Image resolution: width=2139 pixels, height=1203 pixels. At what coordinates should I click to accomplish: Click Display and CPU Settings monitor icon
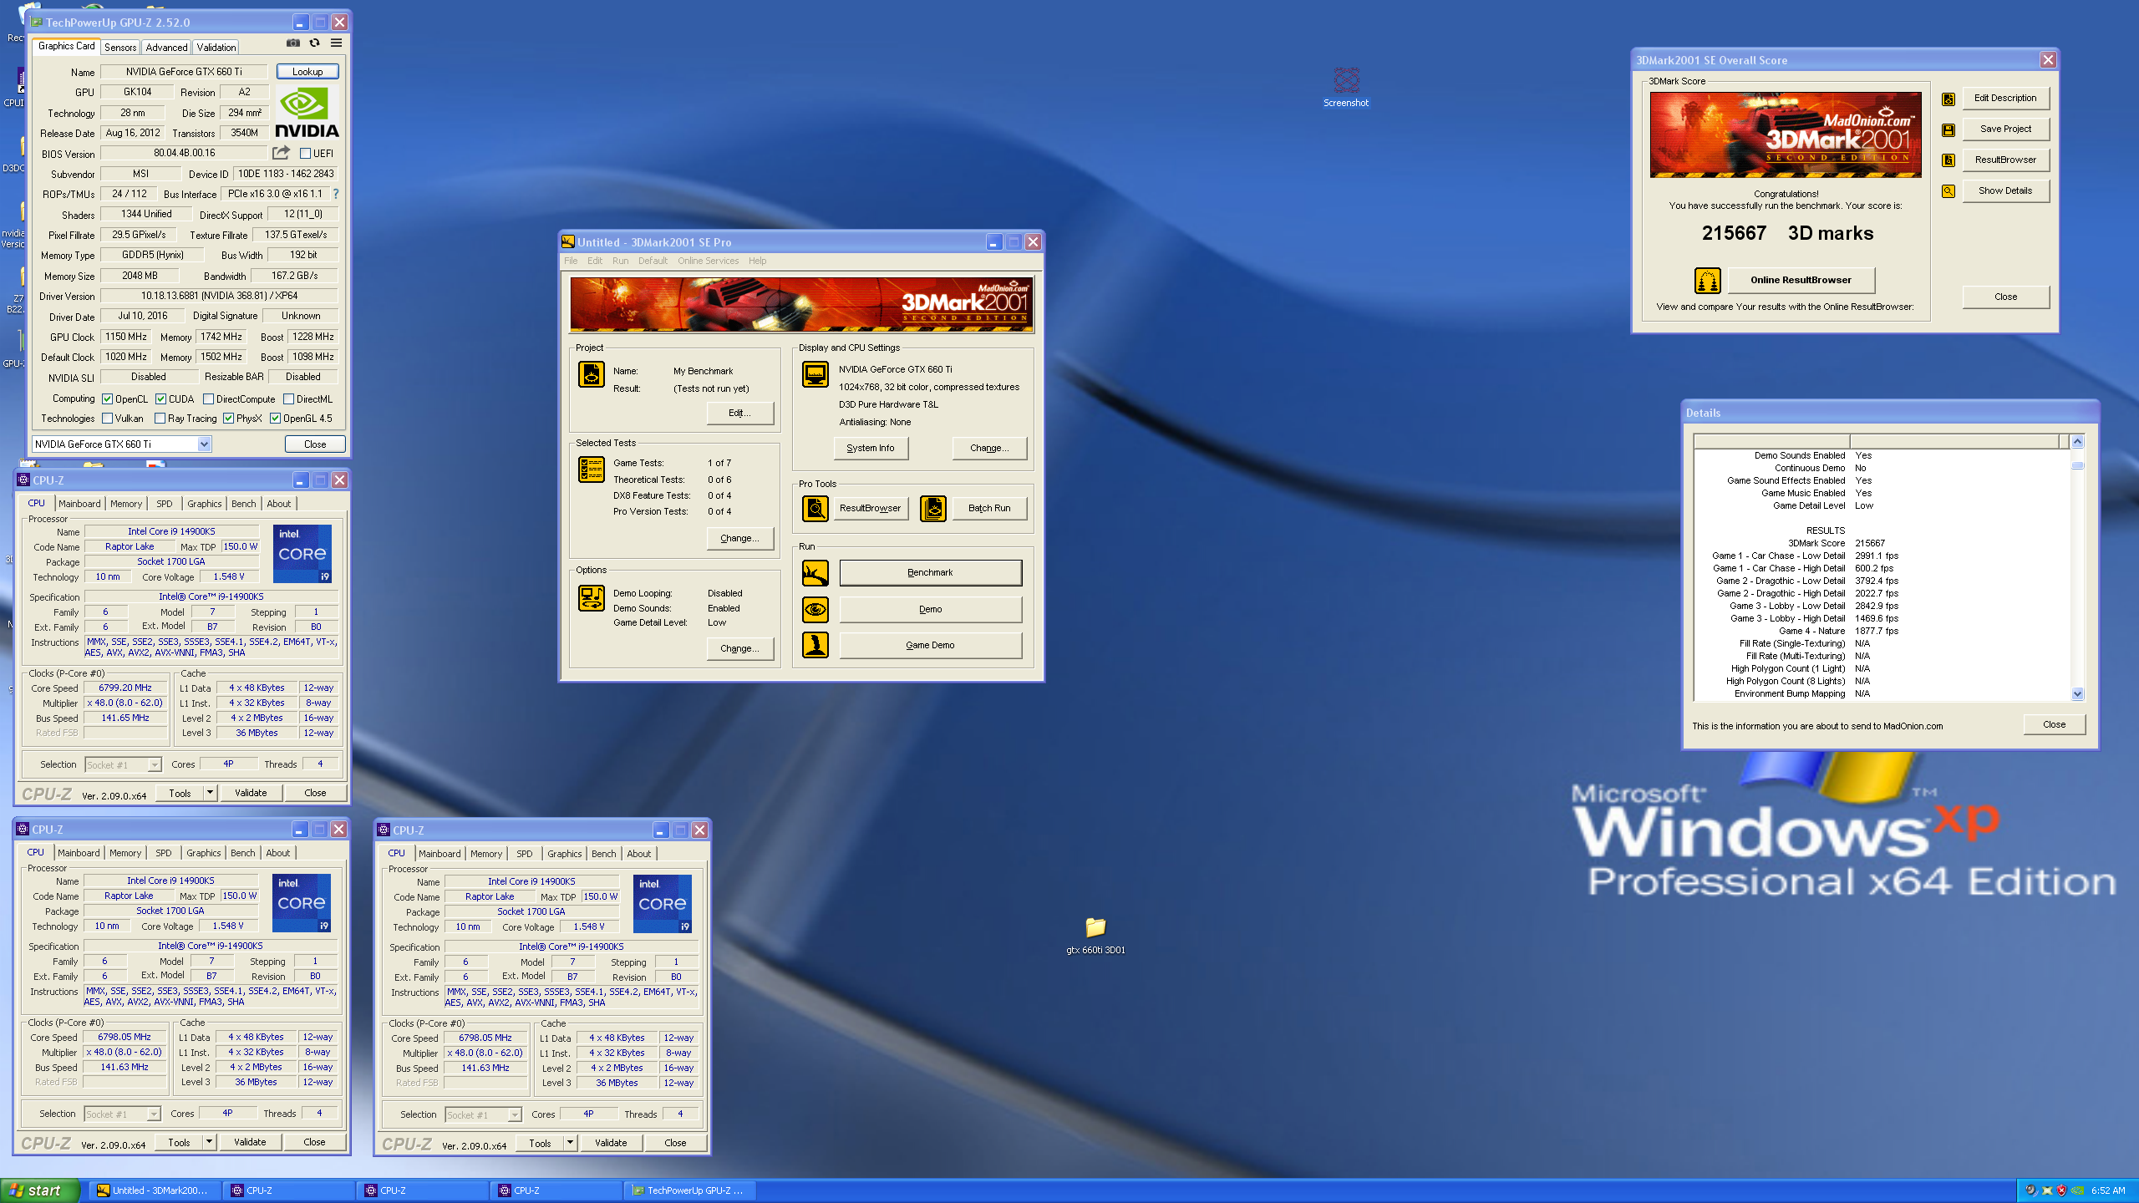tap(815, 374)
